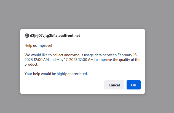174x113 pixels.
Task: Click the OK button
Action: (133, 85)
